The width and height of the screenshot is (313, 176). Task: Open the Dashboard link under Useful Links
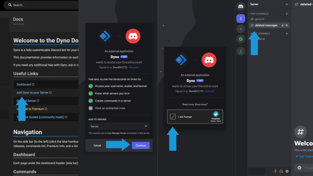[24, 84]
